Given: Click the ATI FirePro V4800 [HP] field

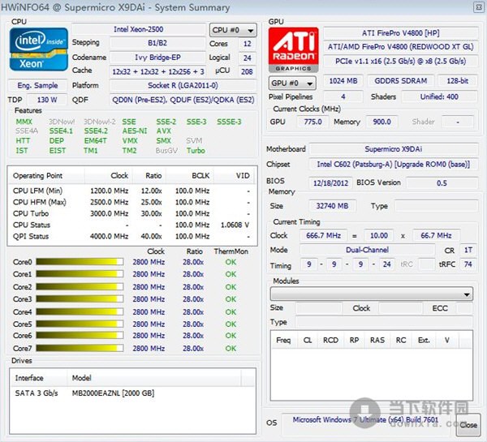Looking at the screenshot, I should (400, 33).
